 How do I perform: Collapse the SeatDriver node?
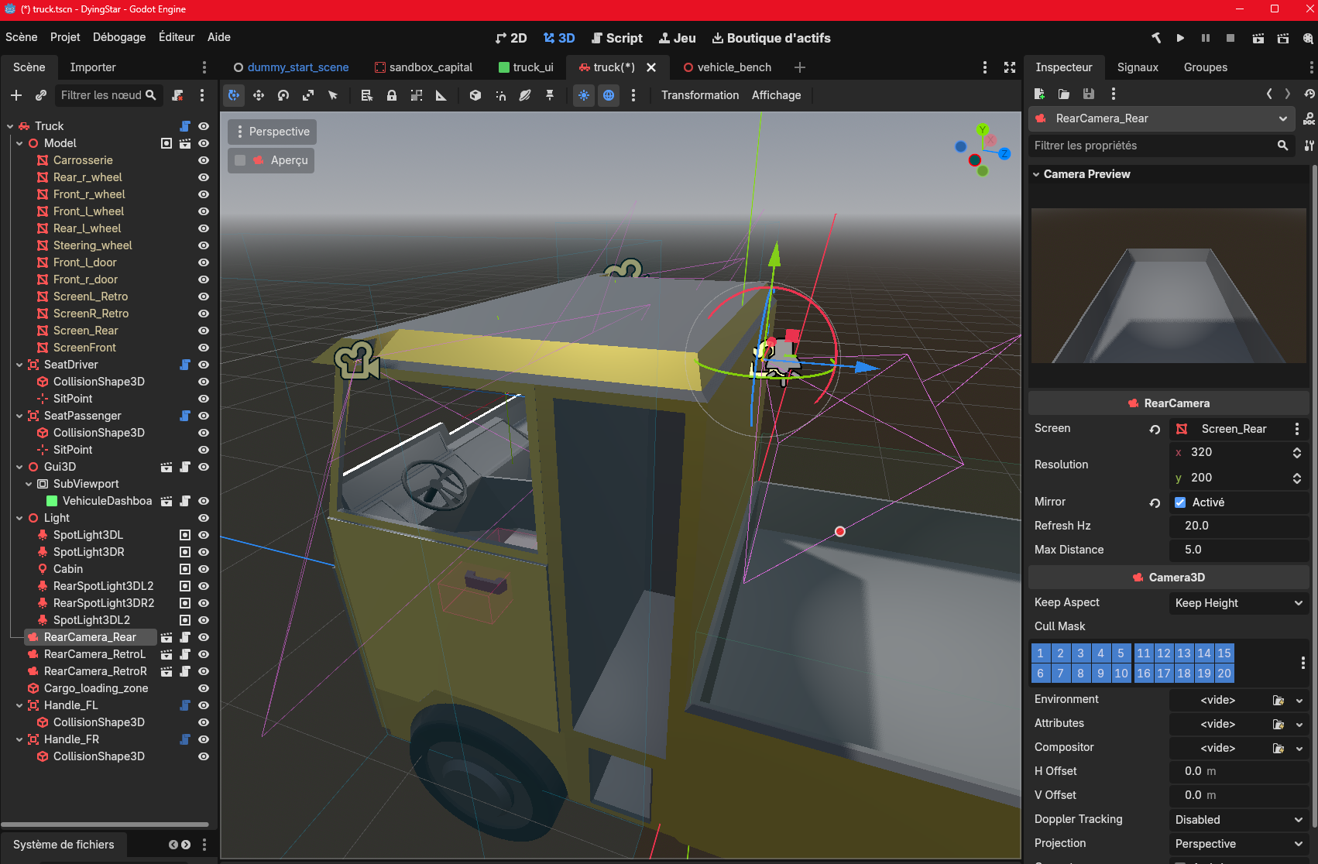(19, 365)
